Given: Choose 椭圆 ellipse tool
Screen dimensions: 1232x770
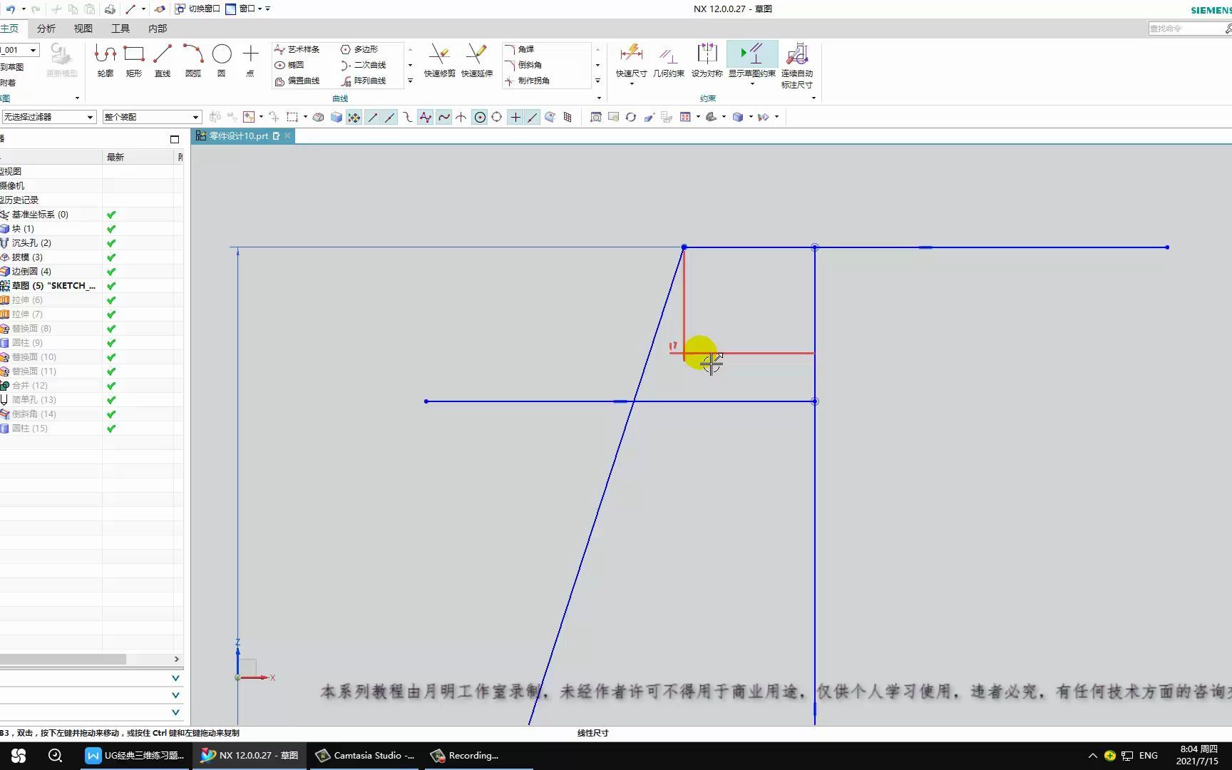Looking at the screenshot, I should 289,65.
